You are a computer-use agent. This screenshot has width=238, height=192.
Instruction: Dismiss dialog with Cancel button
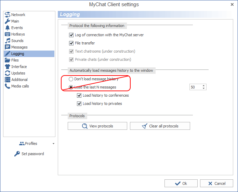click(x=216, y=183)
